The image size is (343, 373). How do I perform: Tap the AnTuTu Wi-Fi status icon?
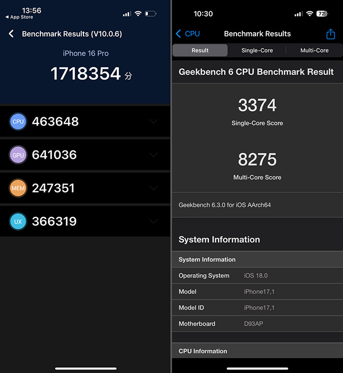[138, 13]
